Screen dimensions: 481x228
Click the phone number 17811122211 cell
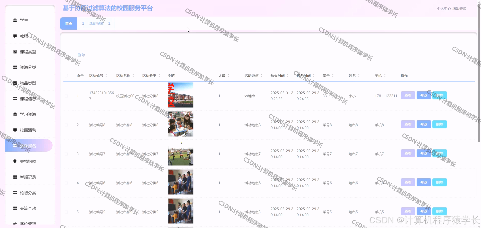386,96
